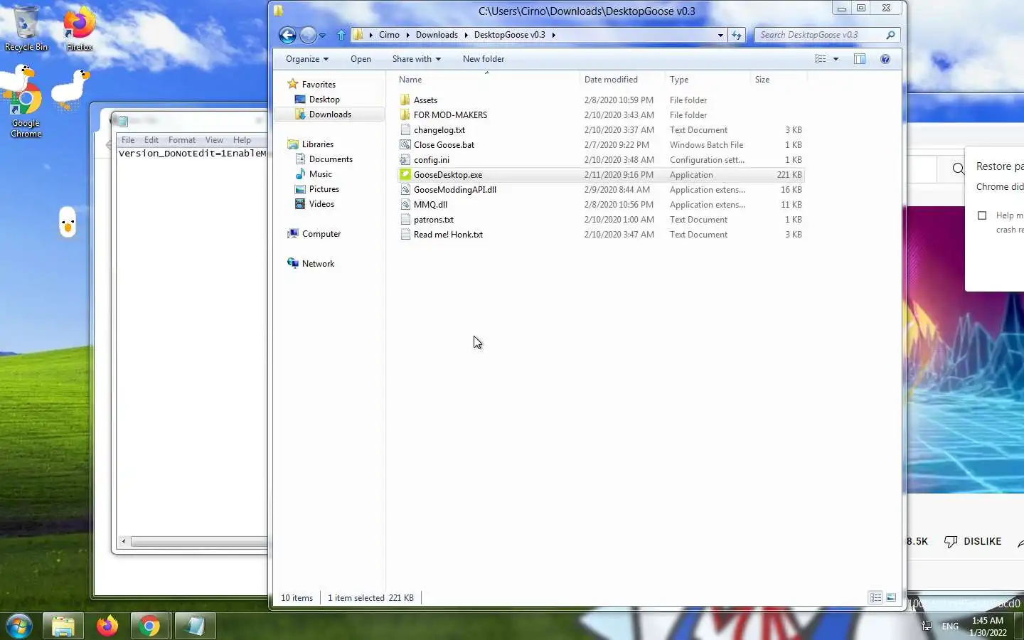Select the Close Goose.bat file icon
Image resolution: width=1024 pixels, height=640 pixels.
click(x=405, y=145)
